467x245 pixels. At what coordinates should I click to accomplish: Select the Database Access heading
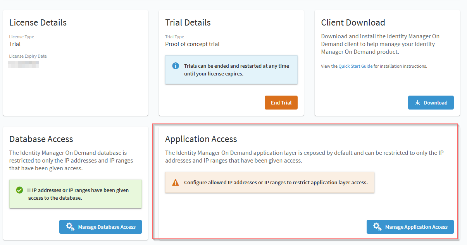[x=41, y=139]
